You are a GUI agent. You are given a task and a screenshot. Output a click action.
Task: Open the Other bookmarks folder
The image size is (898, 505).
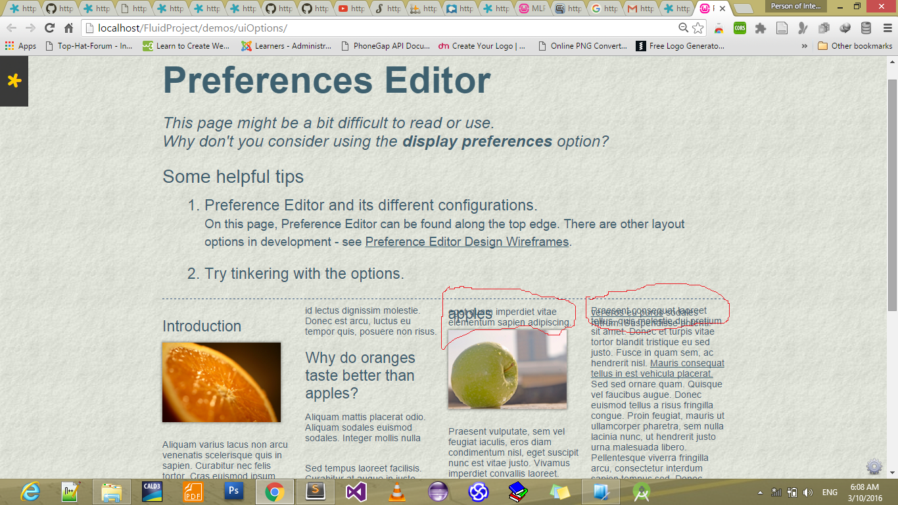[x=855, y=46]
